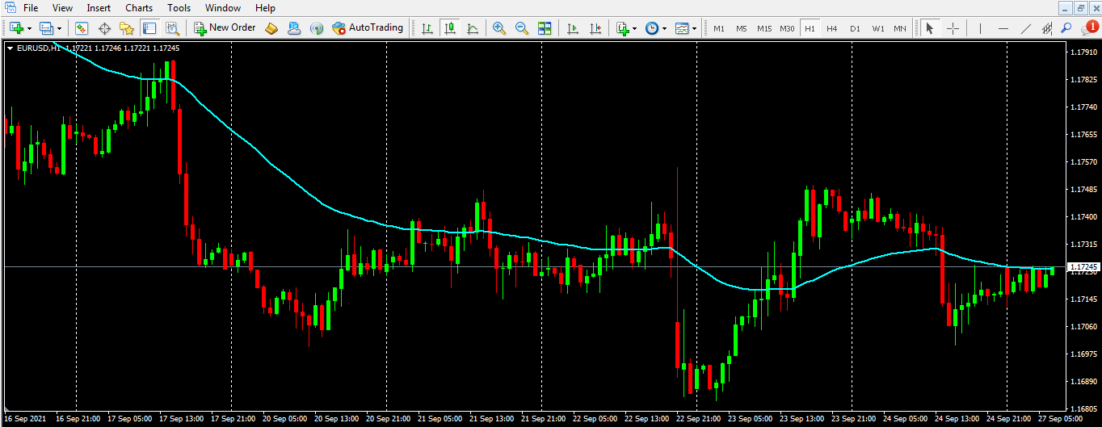Click the cloud hosting icon beside MetaEditor
1102x427 pixels.
(x=294, y=28)
